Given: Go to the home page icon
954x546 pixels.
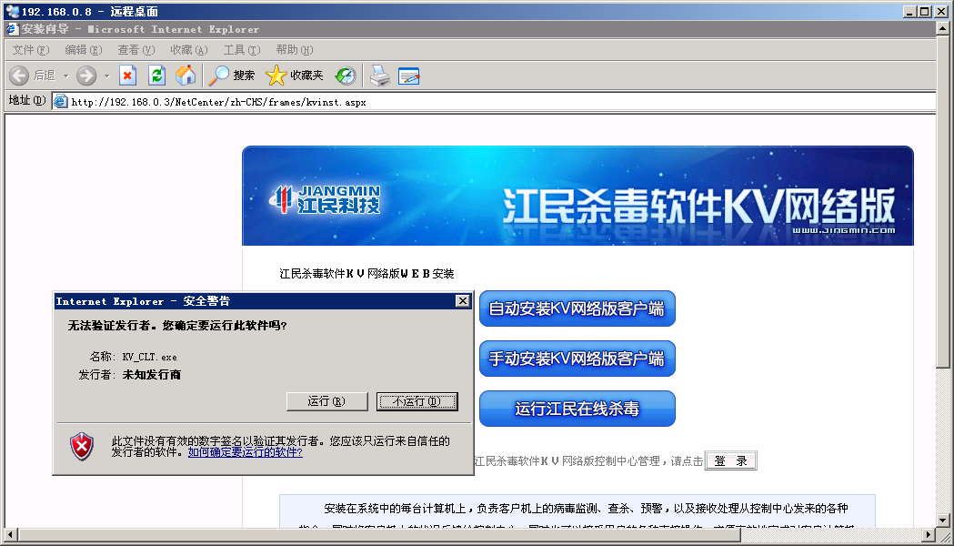Looking at the screenshot, I should [186, 76].
